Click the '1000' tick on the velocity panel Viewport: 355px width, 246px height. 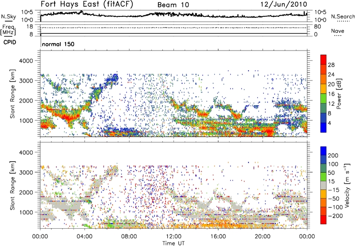26,212
